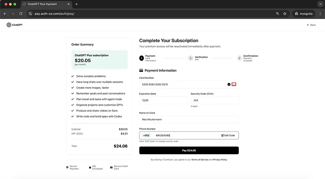Click the red Mastercard brand icon
Screen dimensions: 325x179
click(234, 84)
